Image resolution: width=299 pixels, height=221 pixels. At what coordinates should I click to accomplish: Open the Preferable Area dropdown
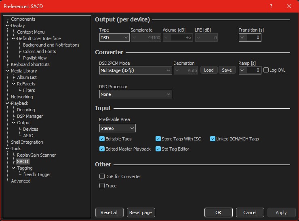(x=118, y=128)
